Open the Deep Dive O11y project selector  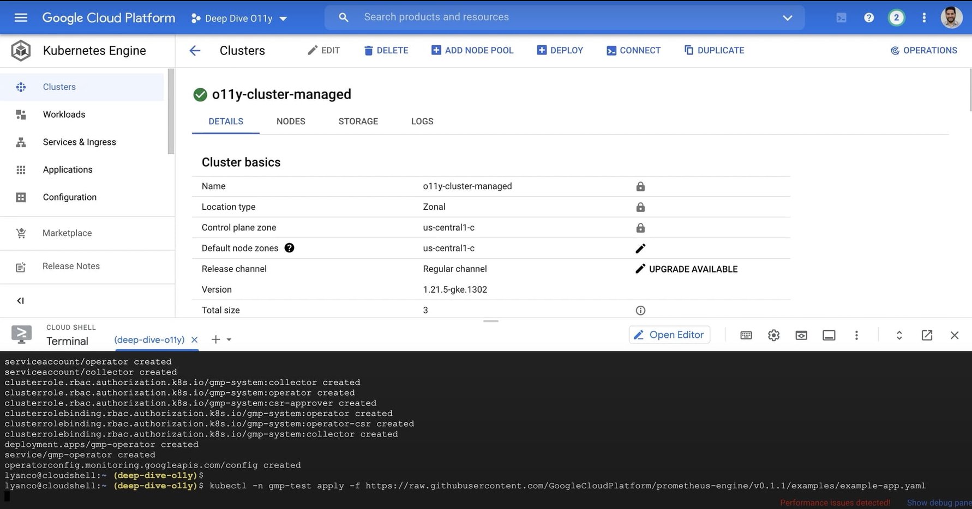point(239,18)
